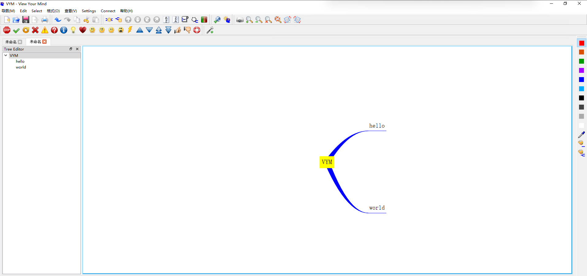Move branch up using the up-arrow circle
This screenshot has width=587, height=276.
tap(128, 20)
